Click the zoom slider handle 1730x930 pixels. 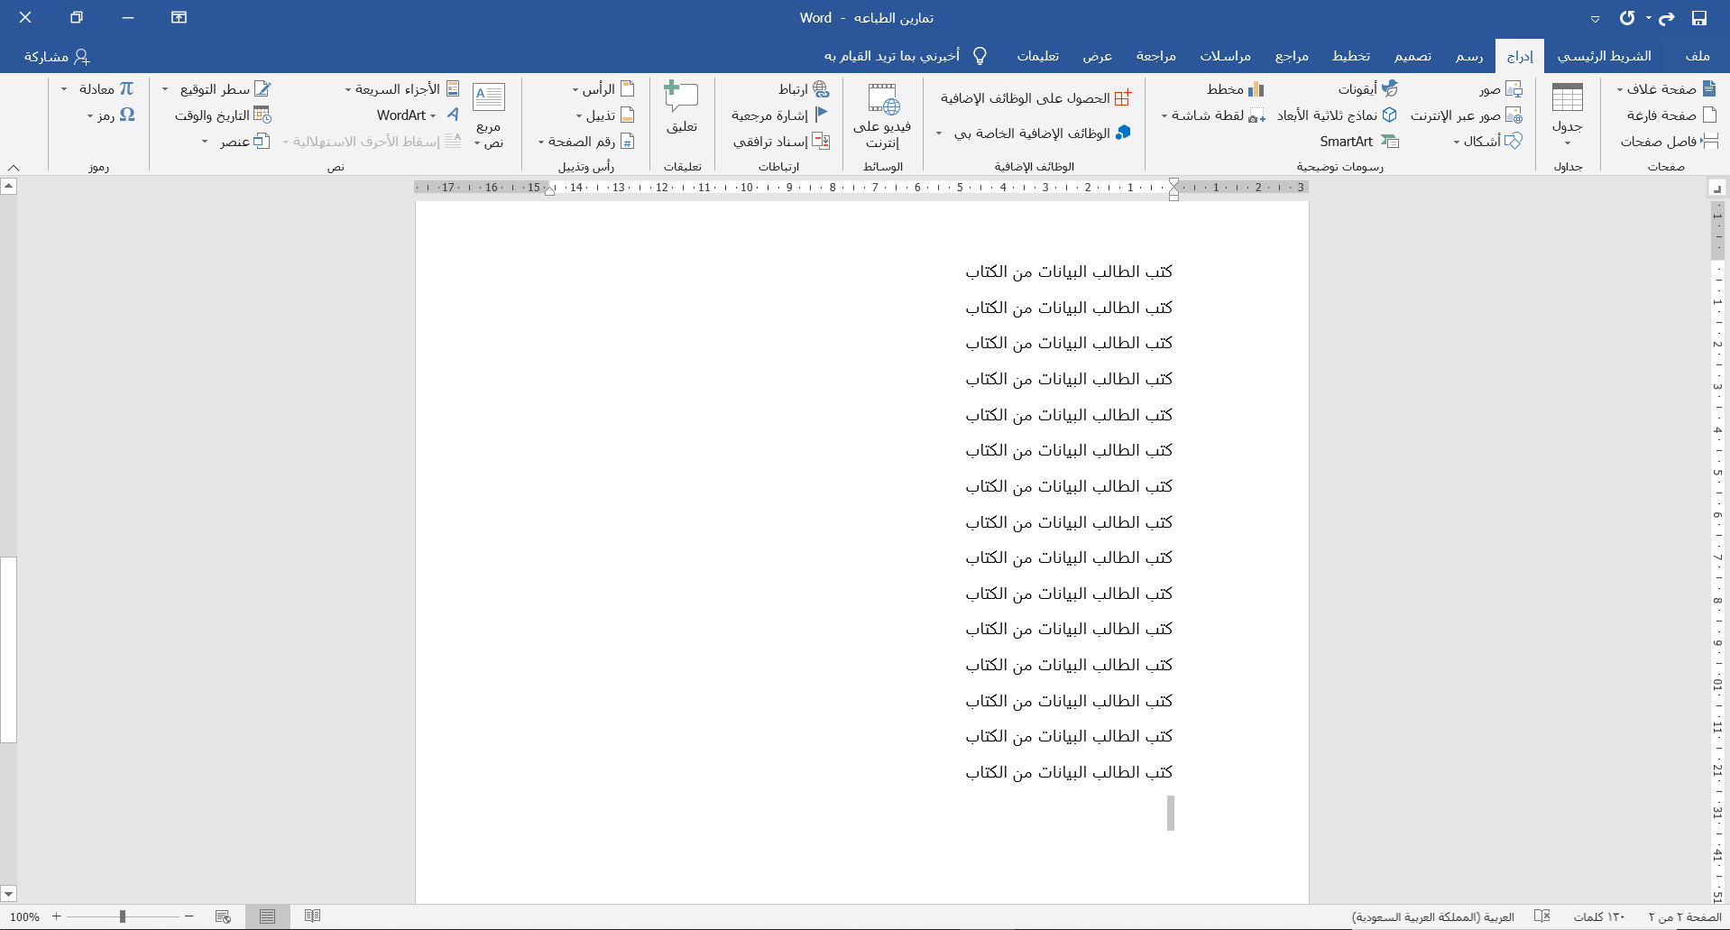click(123, 916)
